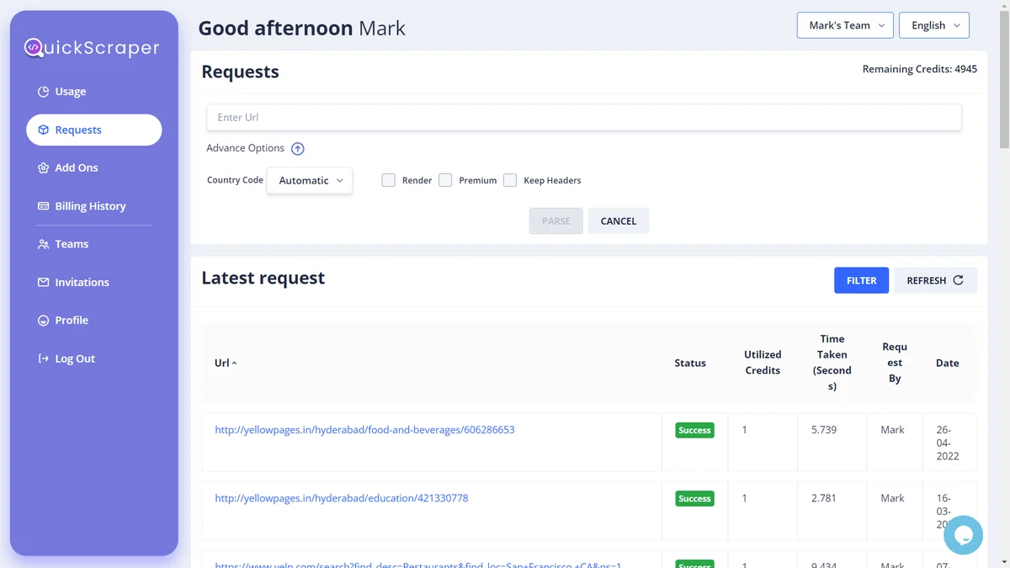Click the Add Ons gear icon
This screenshot has width=1010, height=568.
(43, 168)
